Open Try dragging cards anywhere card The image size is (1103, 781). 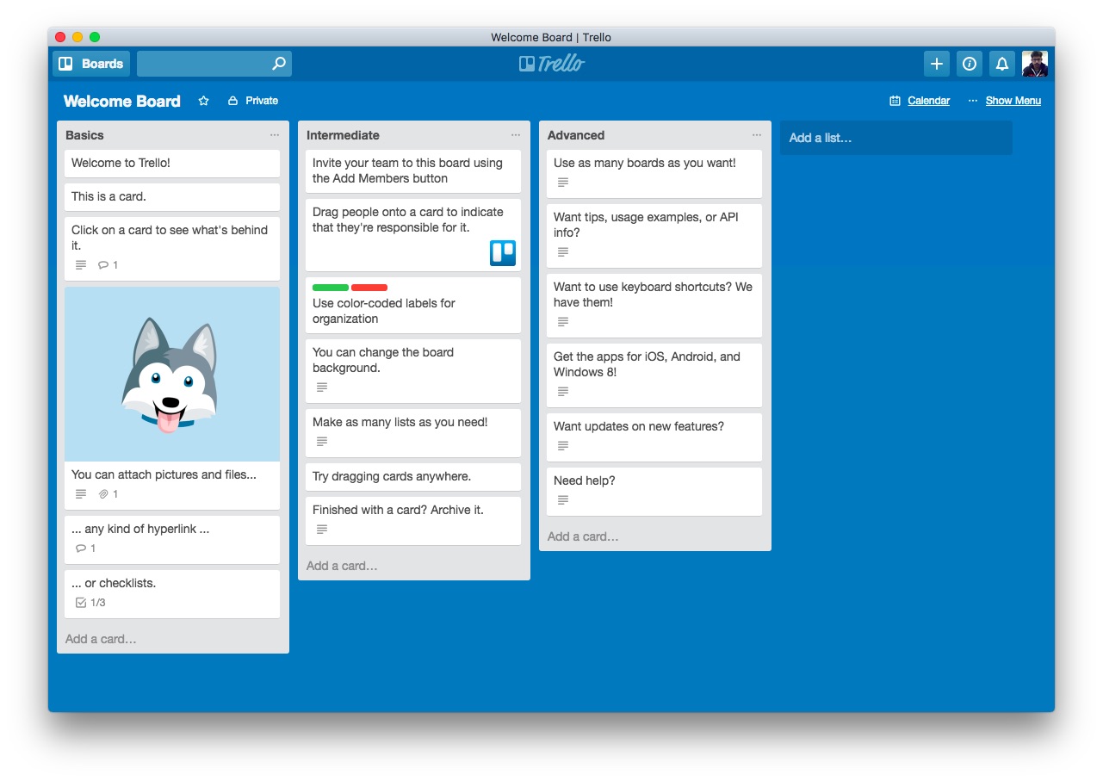click(413, 477)
